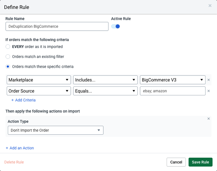Open the BigCommerce V3 value dropdown
Viewport: 217px width, 171px height.
(173, 80)
